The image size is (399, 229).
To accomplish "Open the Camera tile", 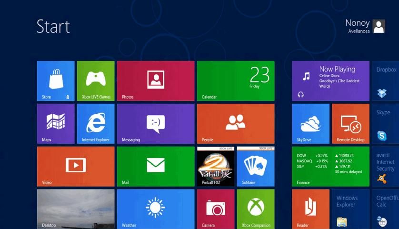I will (216, 209).
